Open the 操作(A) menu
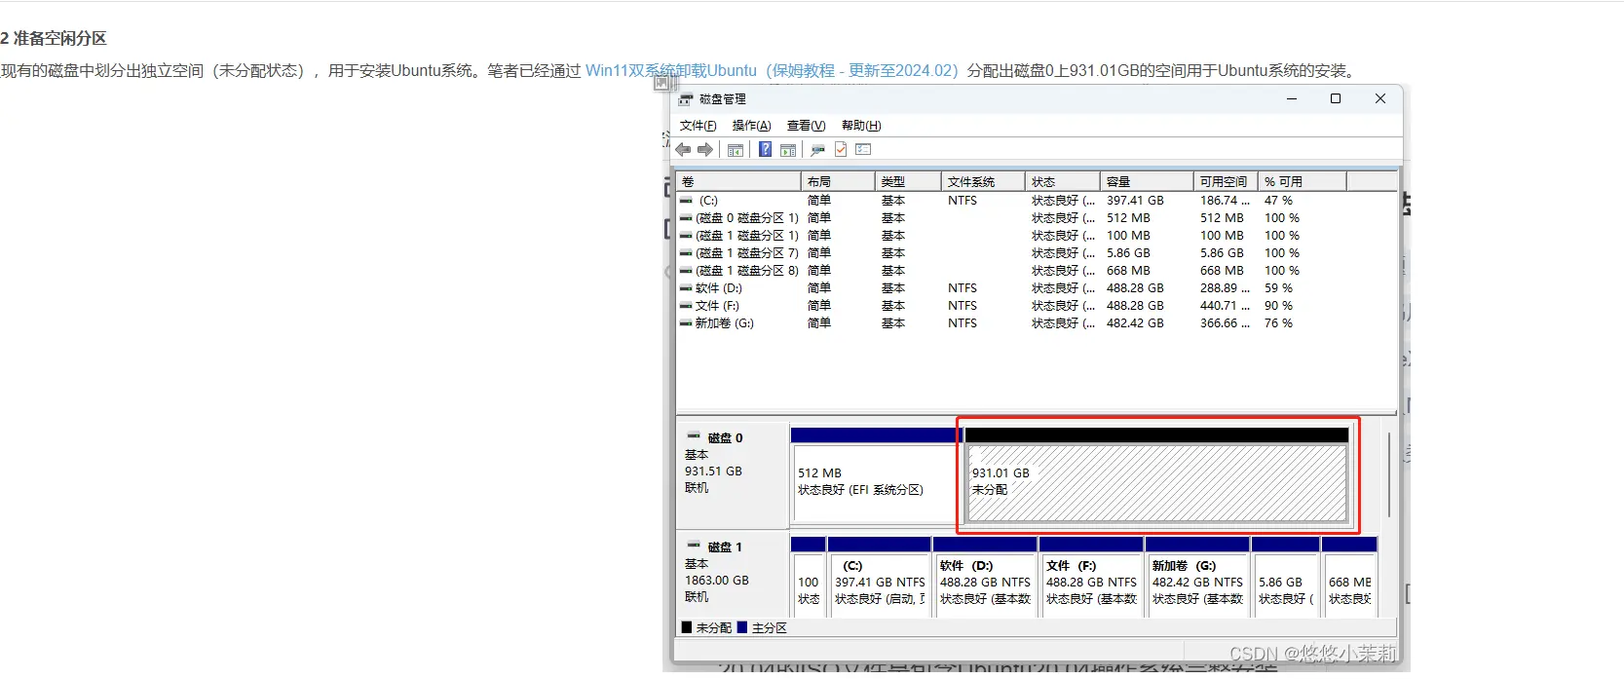This screenshot has width=1624, height=679. [x=751, y=126]
